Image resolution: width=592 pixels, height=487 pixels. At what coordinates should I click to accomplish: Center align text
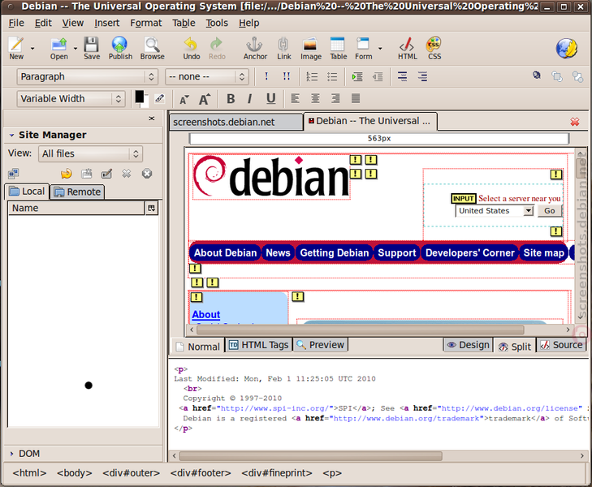click(x=315, y=98)
